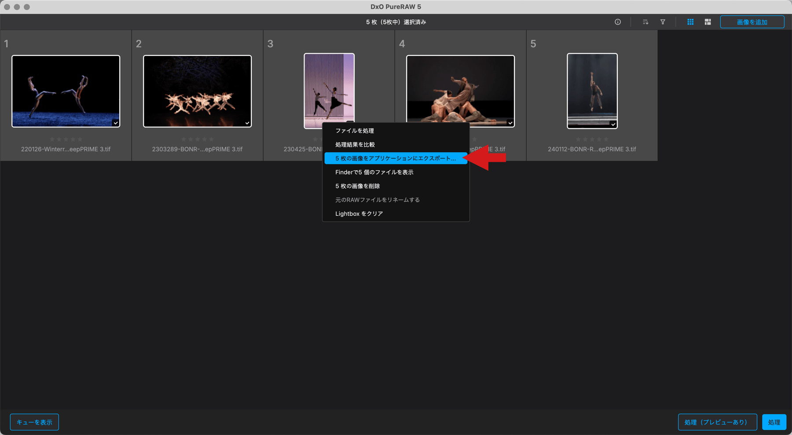Click the 5 枚（5枚中）選択済み status text

(396, 22)
